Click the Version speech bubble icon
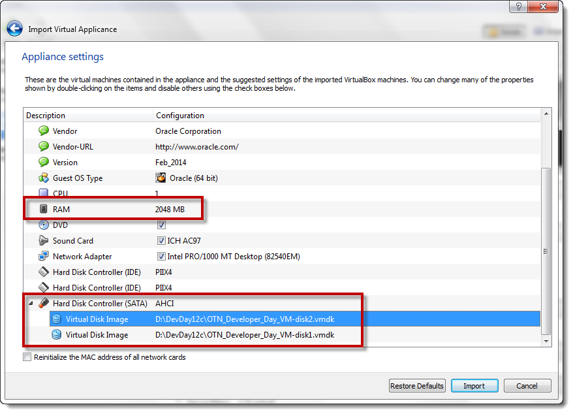Image resolution: width=573 pixels, height=414 pixels. tap(44, 162)
